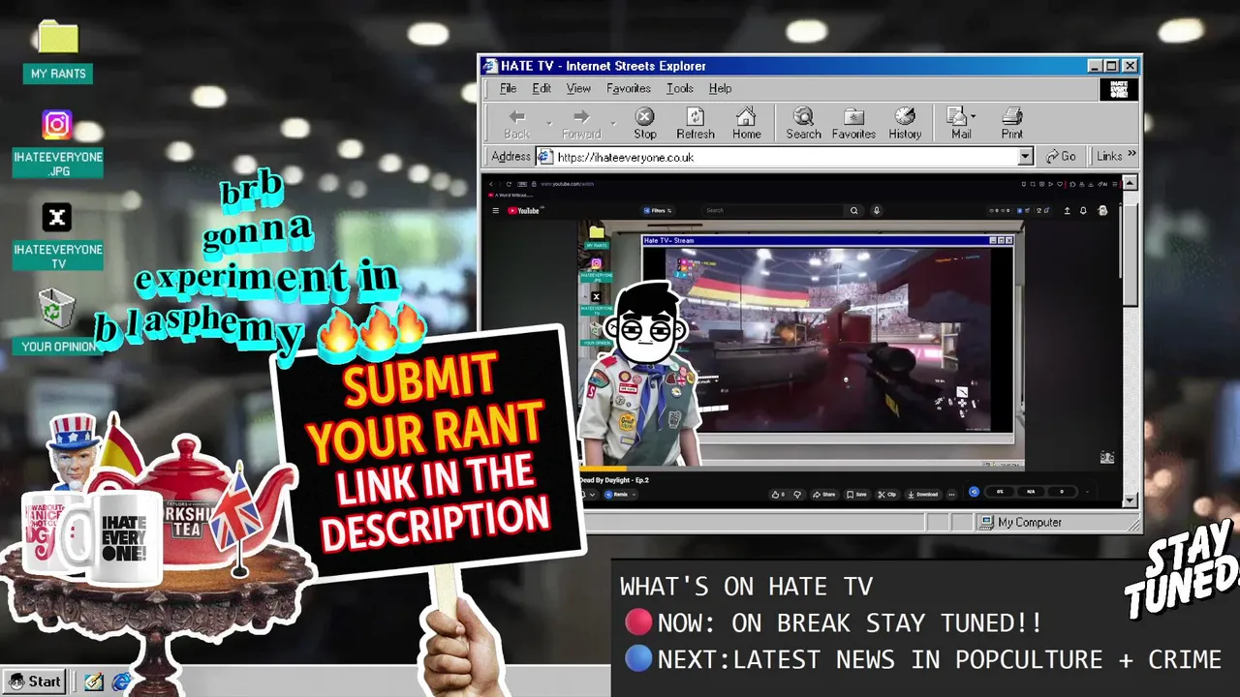1240x697 pixels.
Task: Launch the Outlook Express quick launch icon
Action: tap(94, 682)
